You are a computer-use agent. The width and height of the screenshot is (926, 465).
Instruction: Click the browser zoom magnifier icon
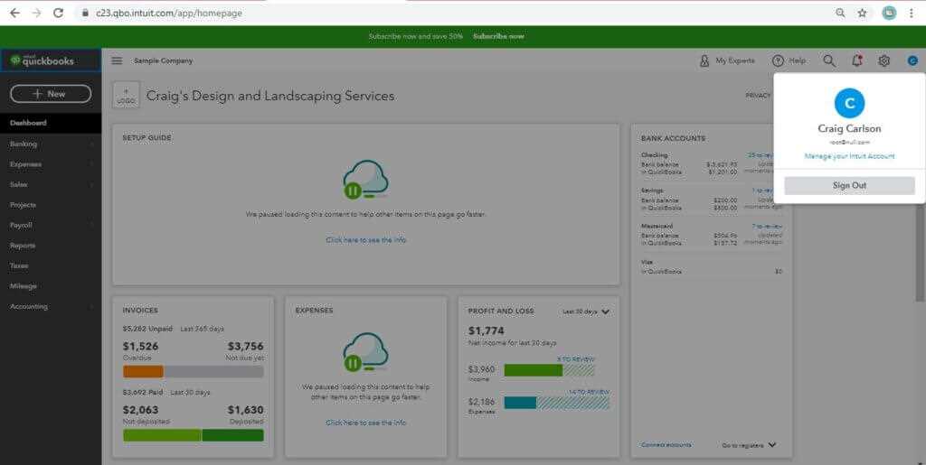click(840, 13)
